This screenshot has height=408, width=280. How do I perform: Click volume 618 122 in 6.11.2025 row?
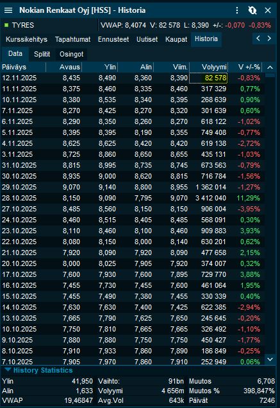click(213, 122)
